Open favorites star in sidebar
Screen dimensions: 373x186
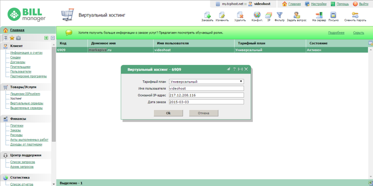point(12,38)
